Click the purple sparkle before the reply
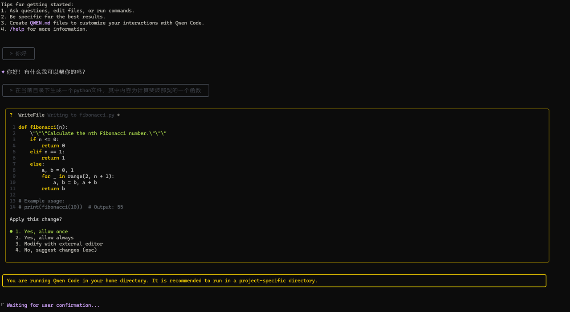The height and width of the screenshot is (312, 570). 3,72
